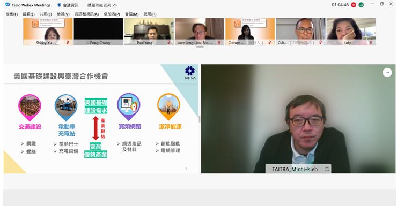Click the divider handle between slide and video
Screen dimensions: 397x206
pyautogui.click(x=199, y=119)
